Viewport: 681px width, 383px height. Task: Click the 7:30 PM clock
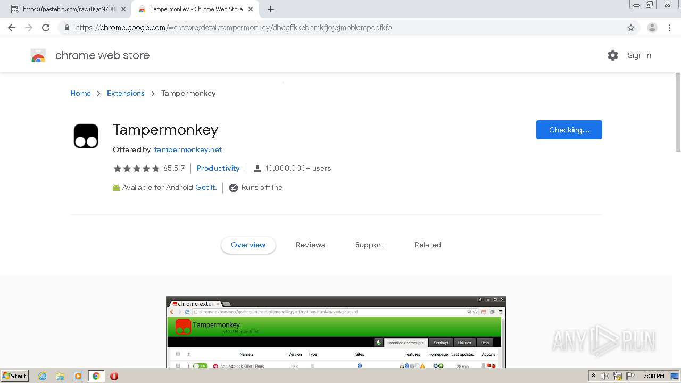[x=653, y=376]
